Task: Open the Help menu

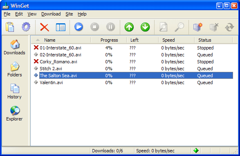Action: pos(82,14)
